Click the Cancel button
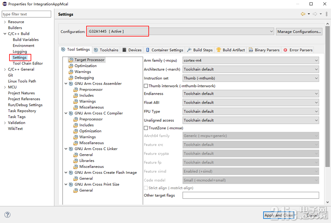The width and height of the screenshot is (331, 223). point(312,215)
